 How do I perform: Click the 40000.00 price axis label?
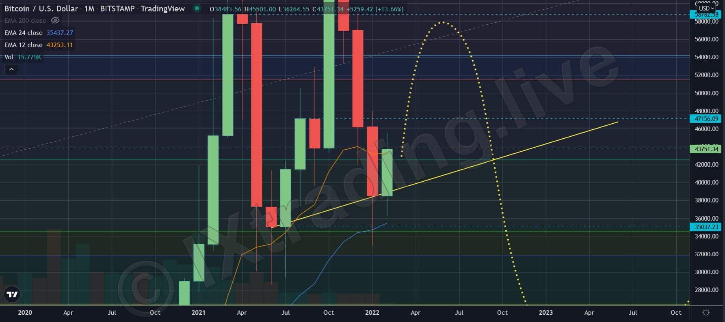(707, 182)
